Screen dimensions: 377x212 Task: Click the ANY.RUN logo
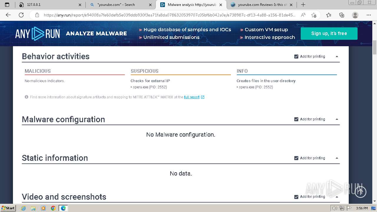(x=37, y=34)
